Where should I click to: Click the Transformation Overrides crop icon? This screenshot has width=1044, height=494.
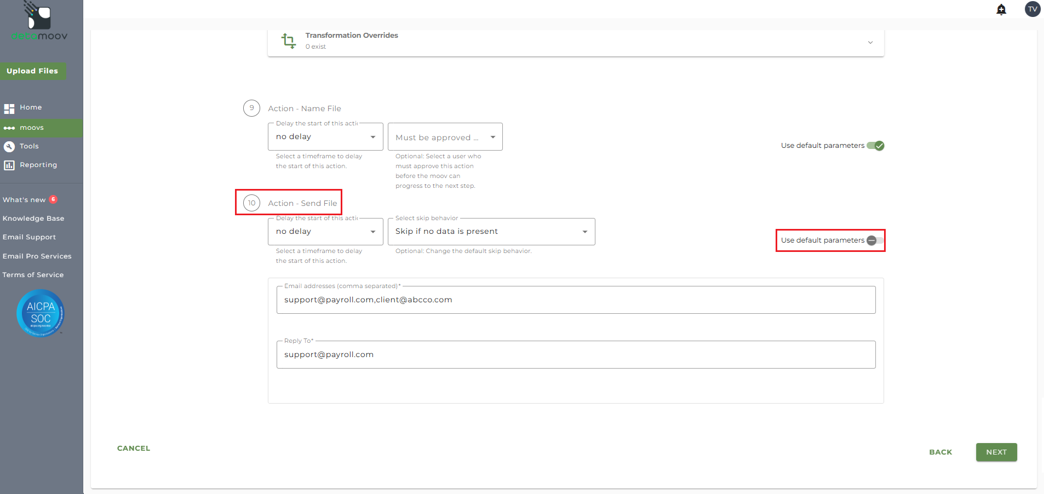[288, 41]
